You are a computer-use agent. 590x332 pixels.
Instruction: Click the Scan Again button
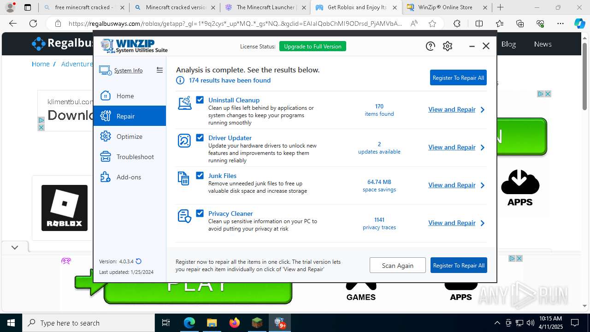pos(397,265)
